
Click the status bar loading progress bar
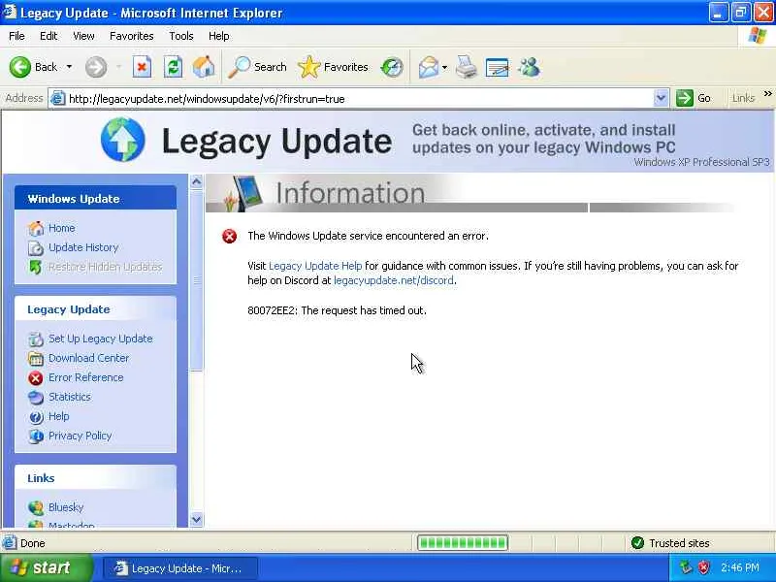point(463,543)
